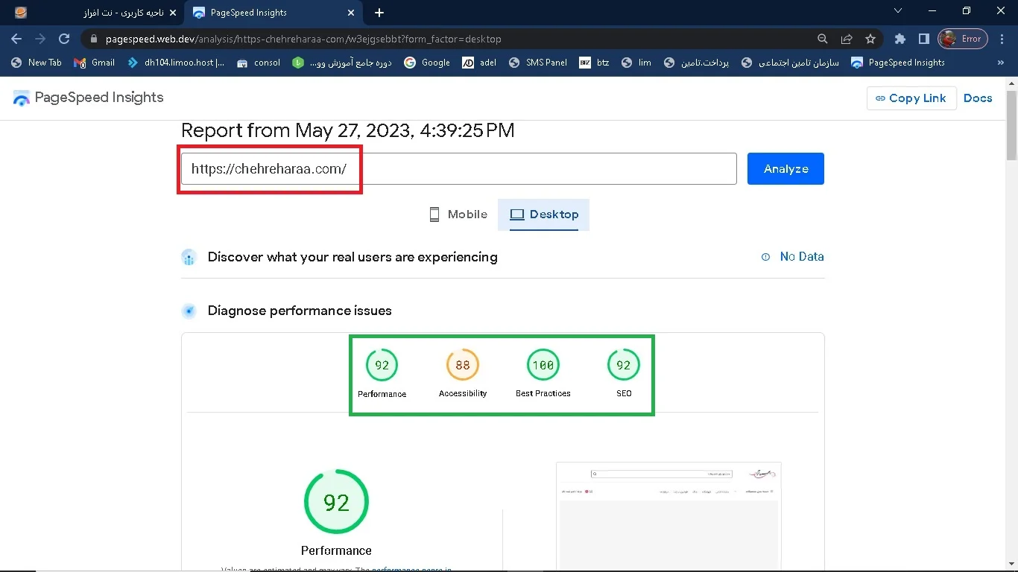Click the share page icon

pyautogui.click(x=847, y=39)
